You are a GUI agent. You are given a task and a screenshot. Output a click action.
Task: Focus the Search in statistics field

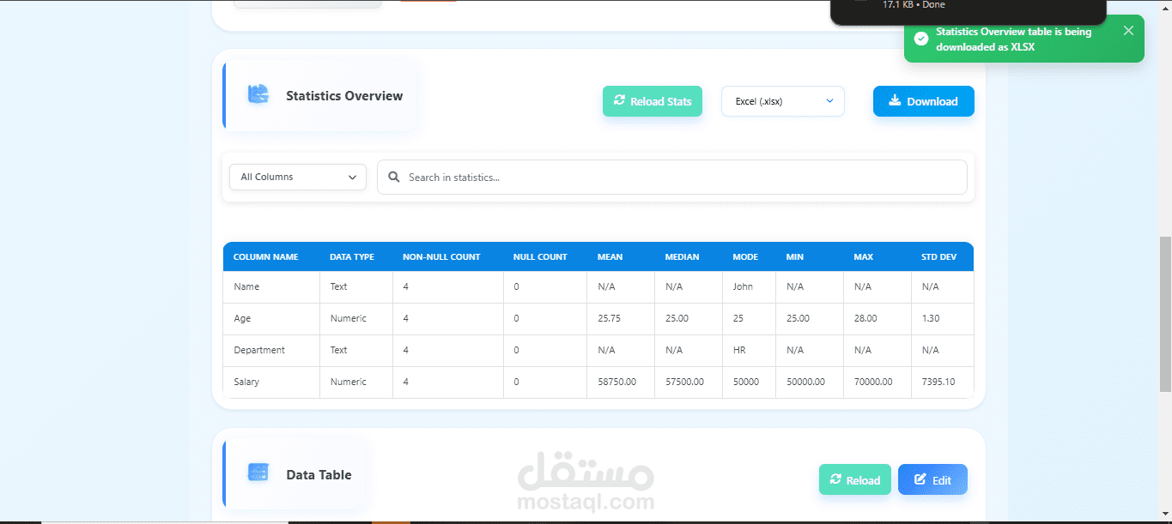(x=672, y=177)
